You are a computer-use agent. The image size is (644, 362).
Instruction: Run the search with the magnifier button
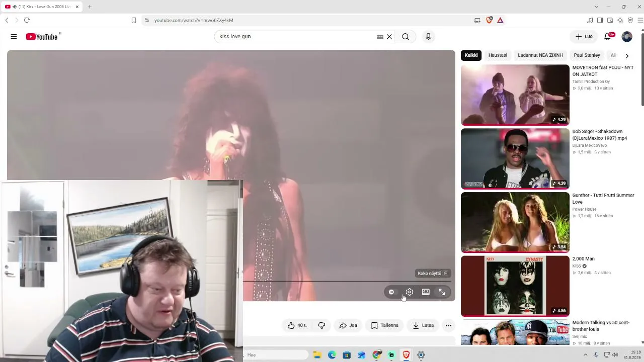pyautogui.click(x=406, y=37)
